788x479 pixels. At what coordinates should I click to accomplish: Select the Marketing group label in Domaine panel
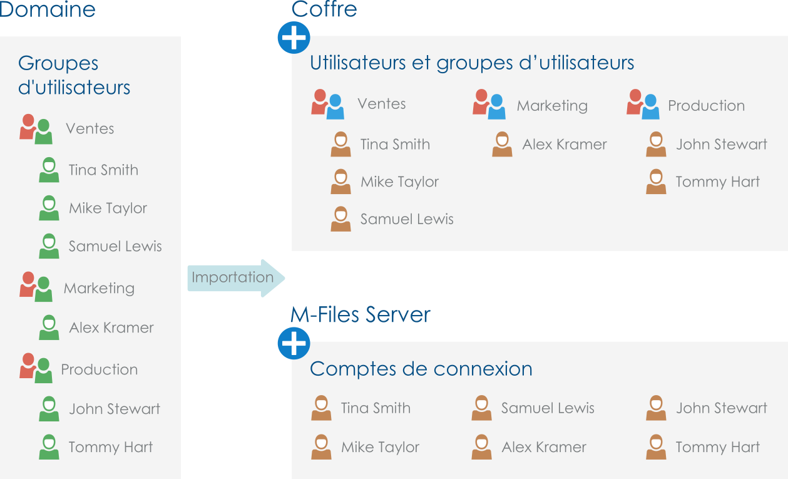tap(99, 288)
